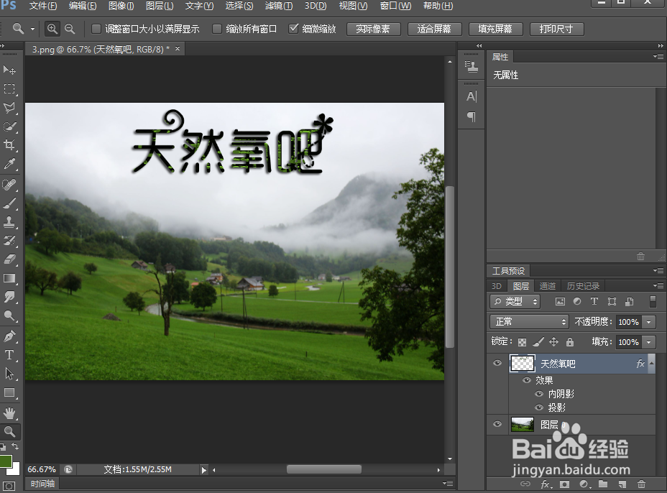Toggle visibility of the 投影 effect
The image size is (667, 493).
(x=538, y=407)
